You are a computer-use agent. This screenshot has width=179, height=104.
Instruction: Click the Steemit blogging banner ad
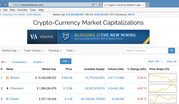(88, 37)
